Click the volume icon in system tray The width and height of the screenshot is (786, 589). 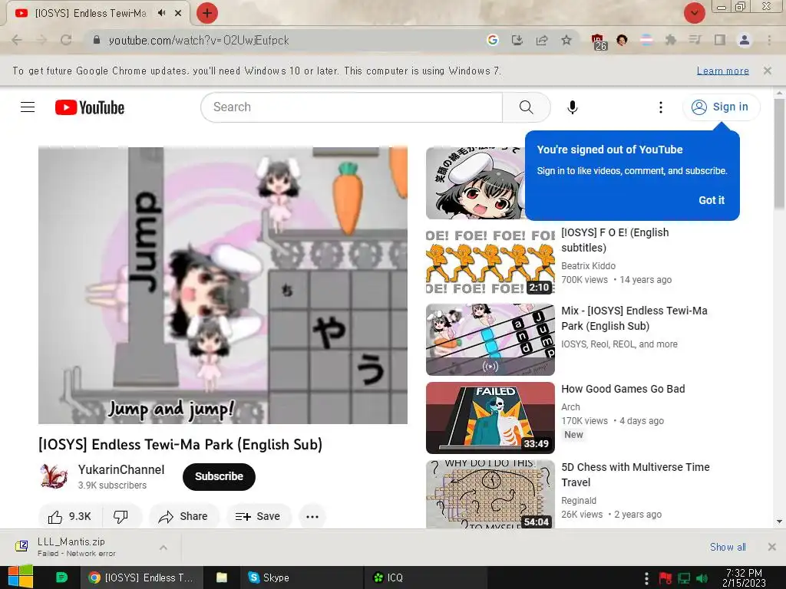click(703, 578)
